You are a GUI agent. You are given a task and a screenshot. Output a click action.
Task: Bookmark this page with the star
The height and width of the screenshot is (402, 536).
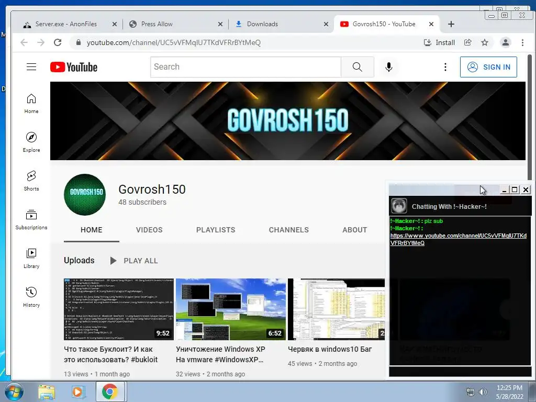485,42
